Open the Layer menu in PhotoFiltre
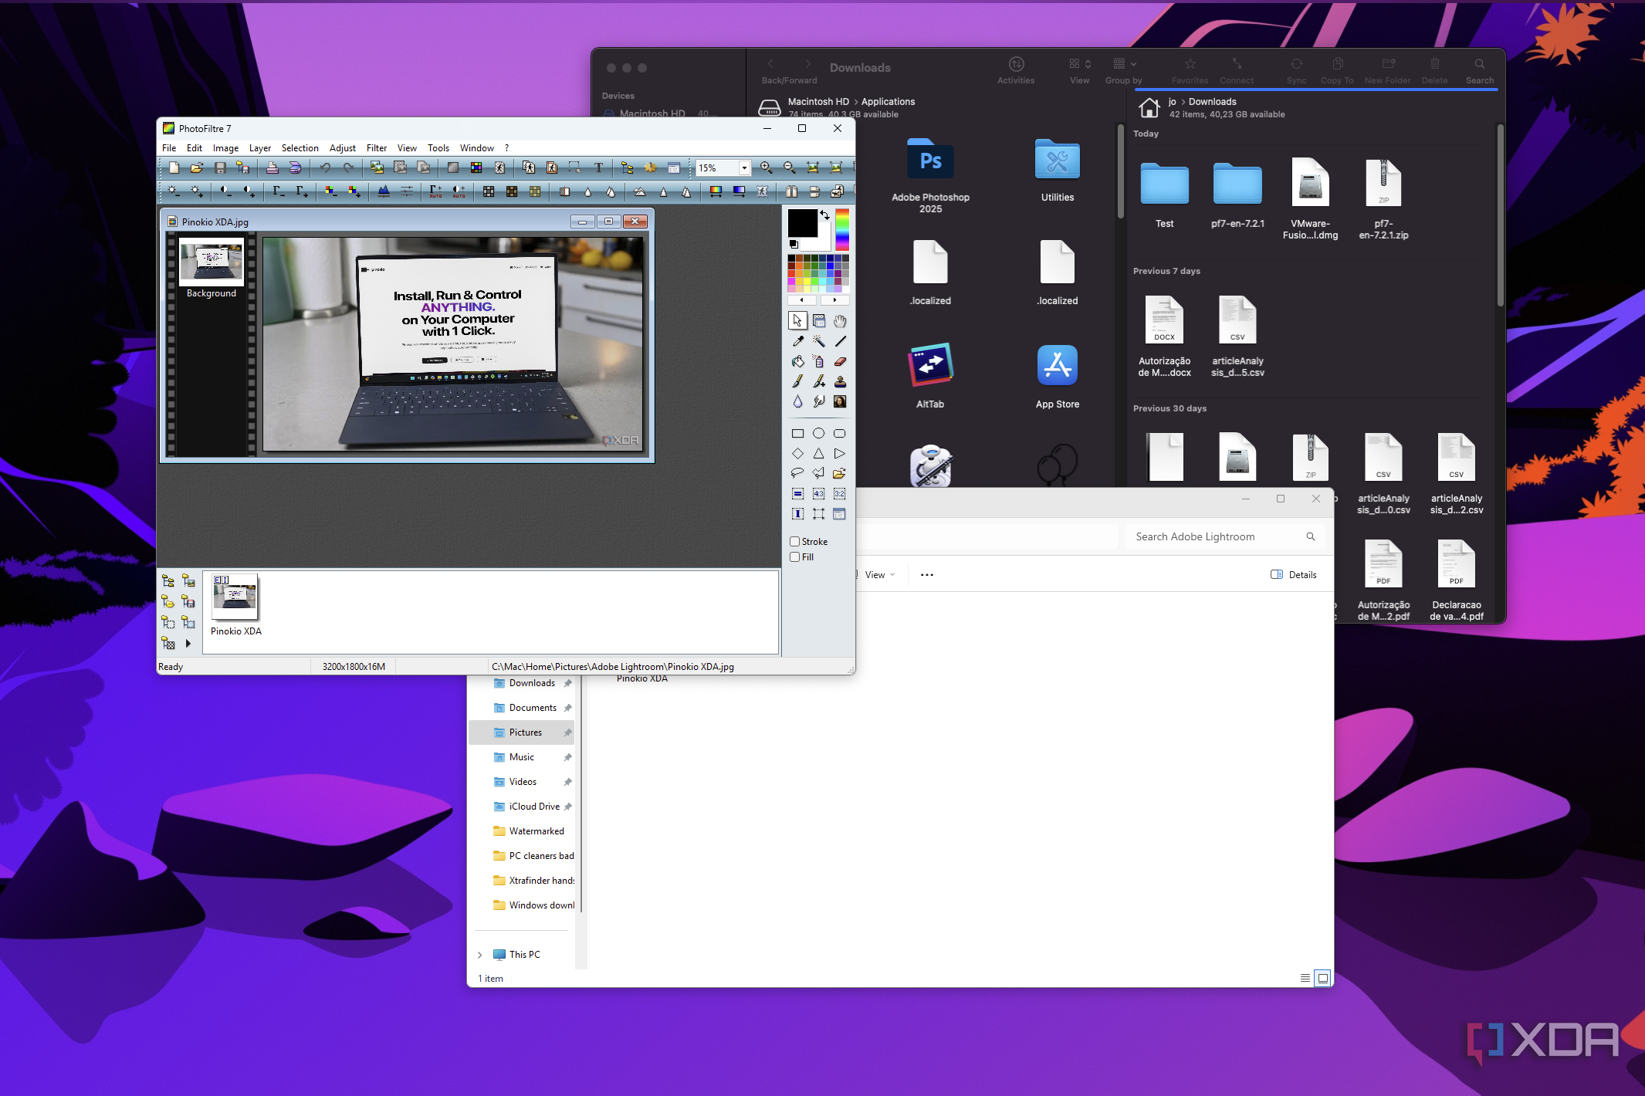Screen dimensions: 1645x1096 (x=260, y=147)
